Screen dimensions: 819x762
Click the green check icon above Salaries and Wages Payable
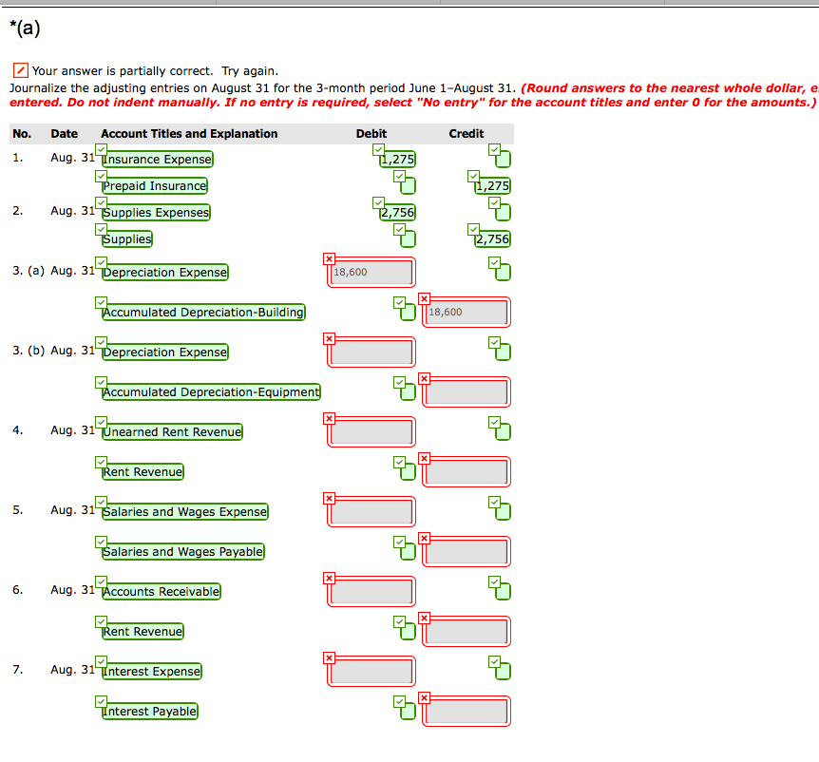[102, 542]
